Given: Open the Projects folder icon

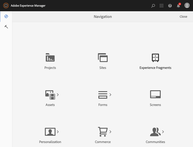Looking at the screenshot, I should tap(50, 57).
